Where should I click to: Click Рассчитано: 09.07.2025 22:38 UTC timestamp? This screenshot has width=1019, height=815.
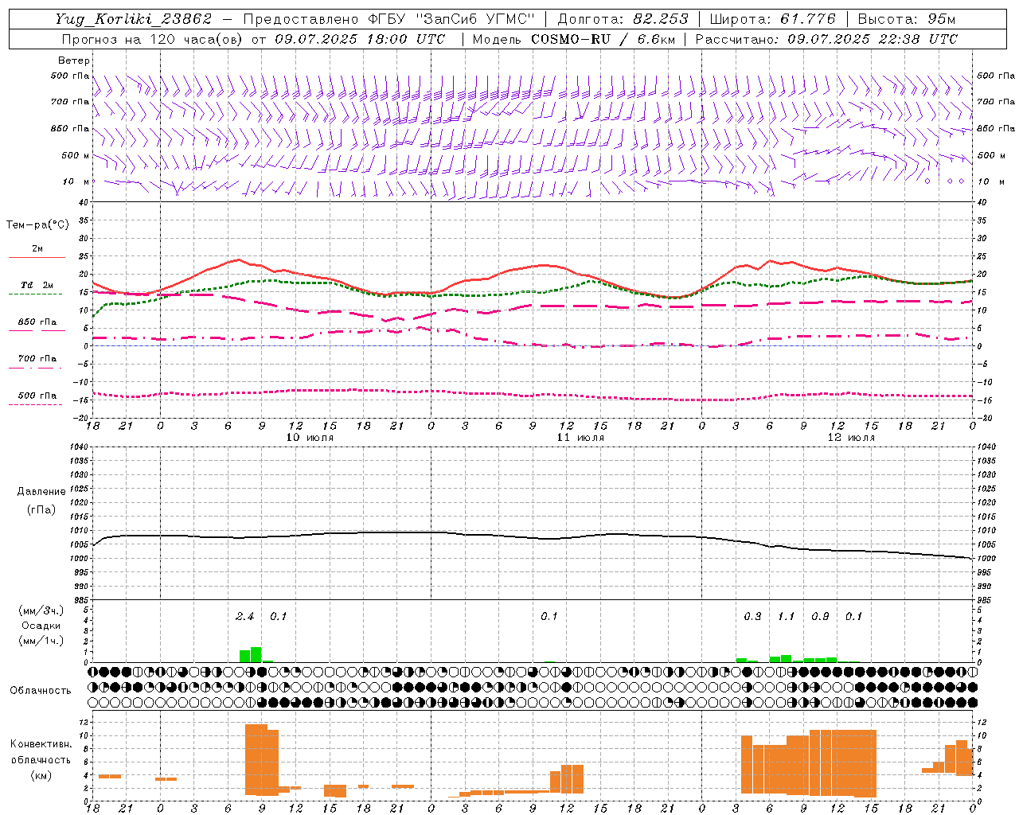coord(826,39)
